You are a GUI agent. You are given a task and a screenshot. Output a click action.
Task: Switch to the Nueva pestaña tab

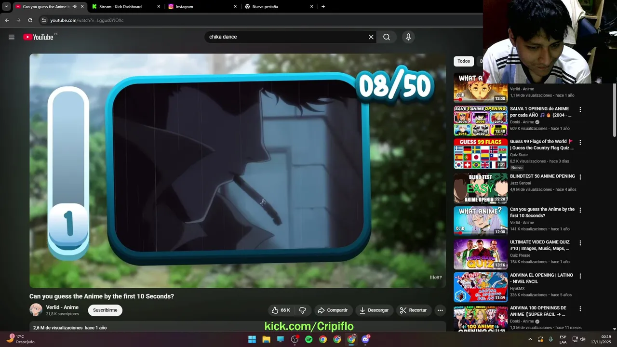tap(279, 7)
